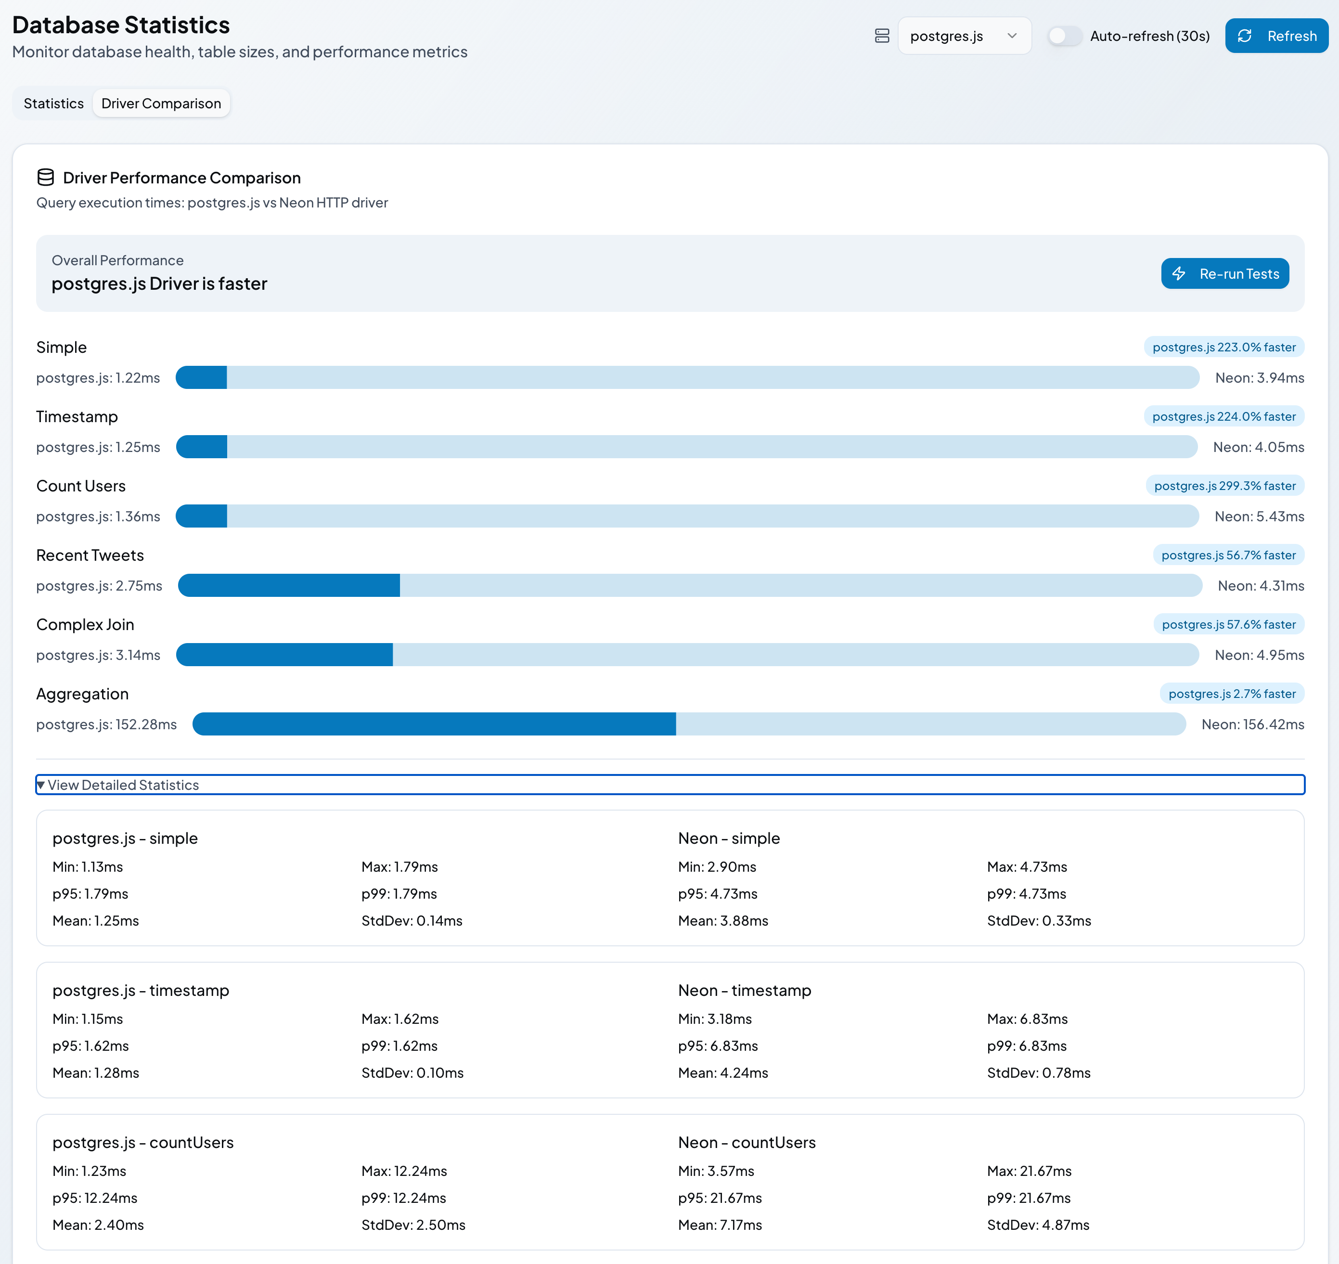
Task: Click the 'Overall Performance' label
Action: 117,260
